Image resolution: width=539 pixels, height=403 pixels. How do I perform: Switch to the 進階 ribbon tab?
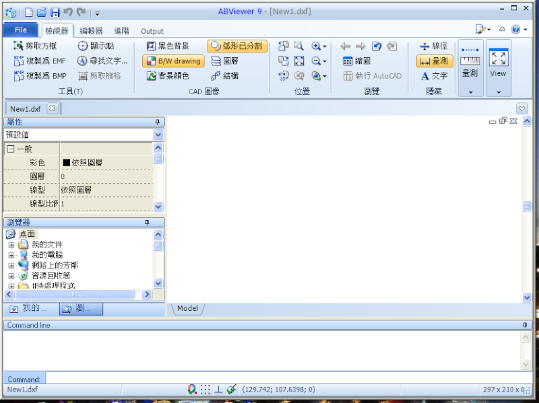(x=122, y=31)
